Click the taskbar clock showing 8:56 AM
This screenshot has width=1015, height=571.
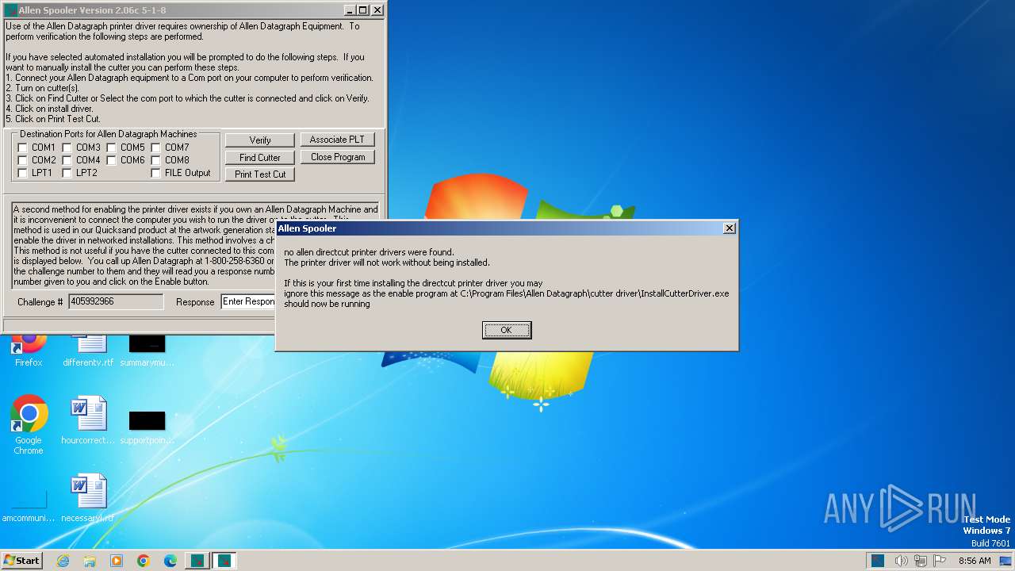point(975,561)
